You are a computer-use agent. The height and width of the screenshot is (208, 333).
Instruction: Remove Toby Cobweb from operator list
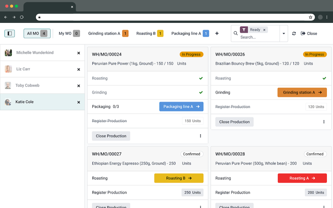(79, 86)
